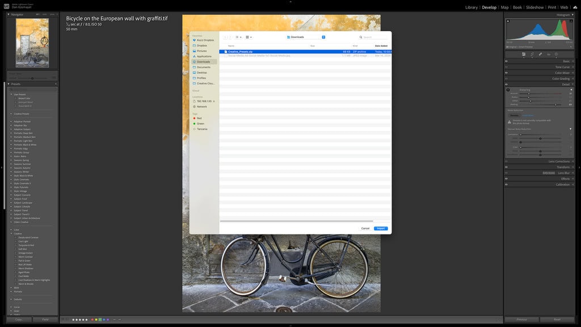The width and height of the screenshot is (581, 327).
Task: Open Creative Cloud sync status icon
Action: [x=575, y=7]
